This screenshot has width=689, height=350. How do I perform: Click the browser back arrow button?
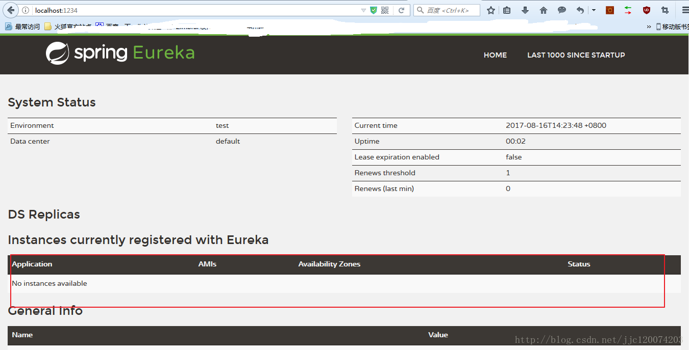[10, 10]
